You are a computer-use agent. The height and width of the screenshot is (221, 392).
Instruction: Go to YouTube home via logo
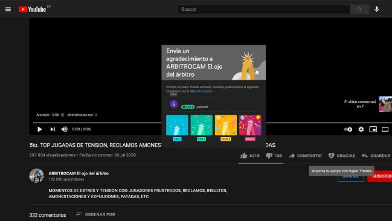pyautogui.click(x=33, y=9)
